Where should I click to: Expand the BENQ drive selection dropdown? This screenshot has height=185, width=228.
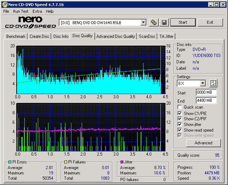143,22
